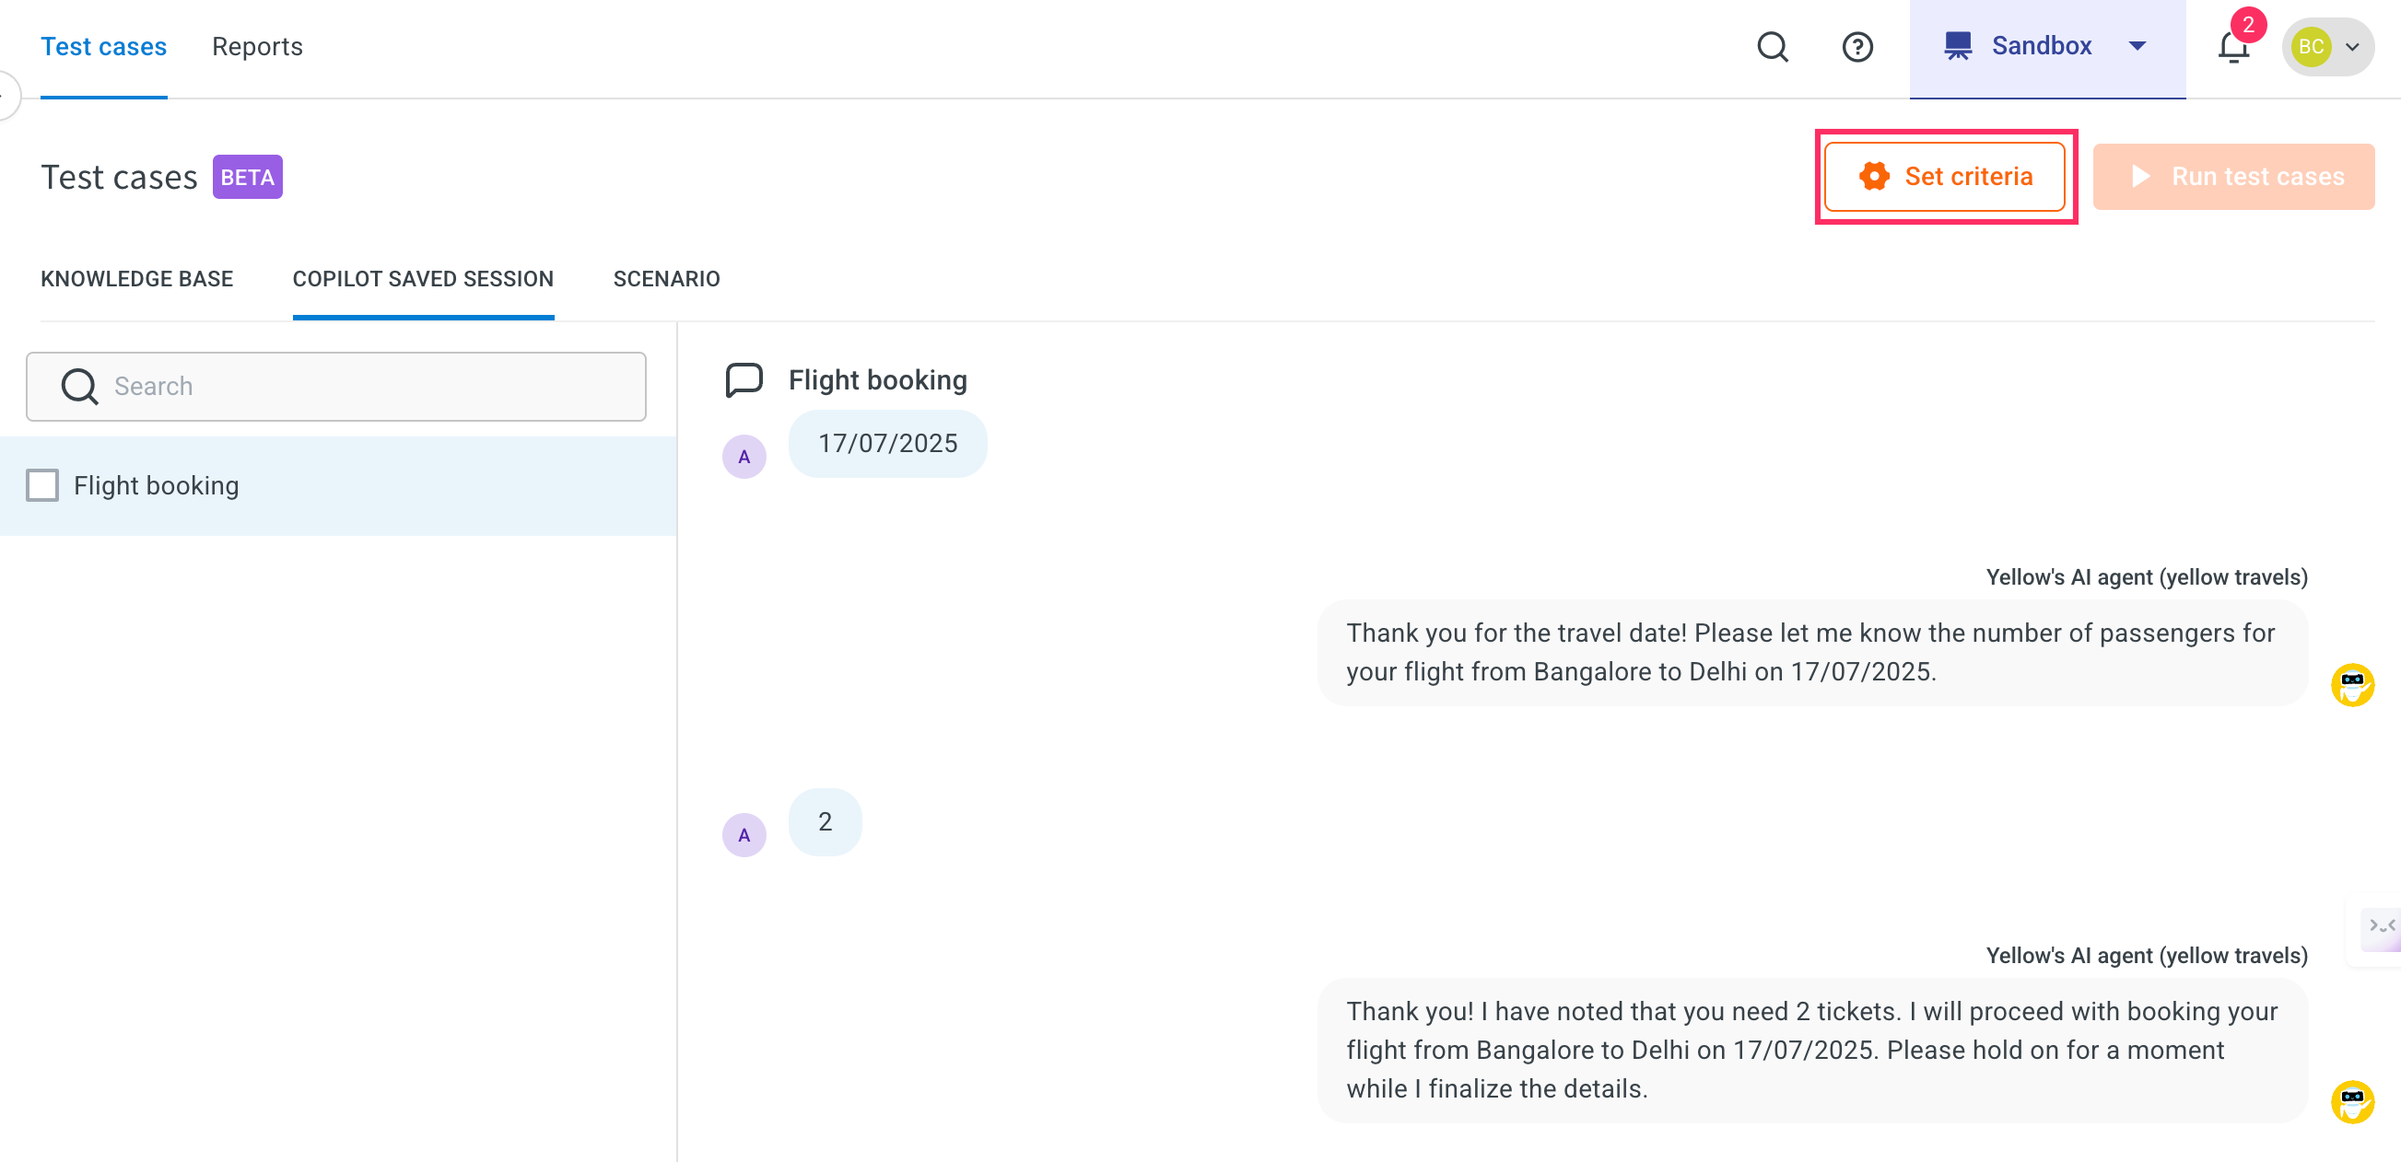Click the notification count badge 2
Screen dimensions: 2401x1162
tap(2248, 25)
